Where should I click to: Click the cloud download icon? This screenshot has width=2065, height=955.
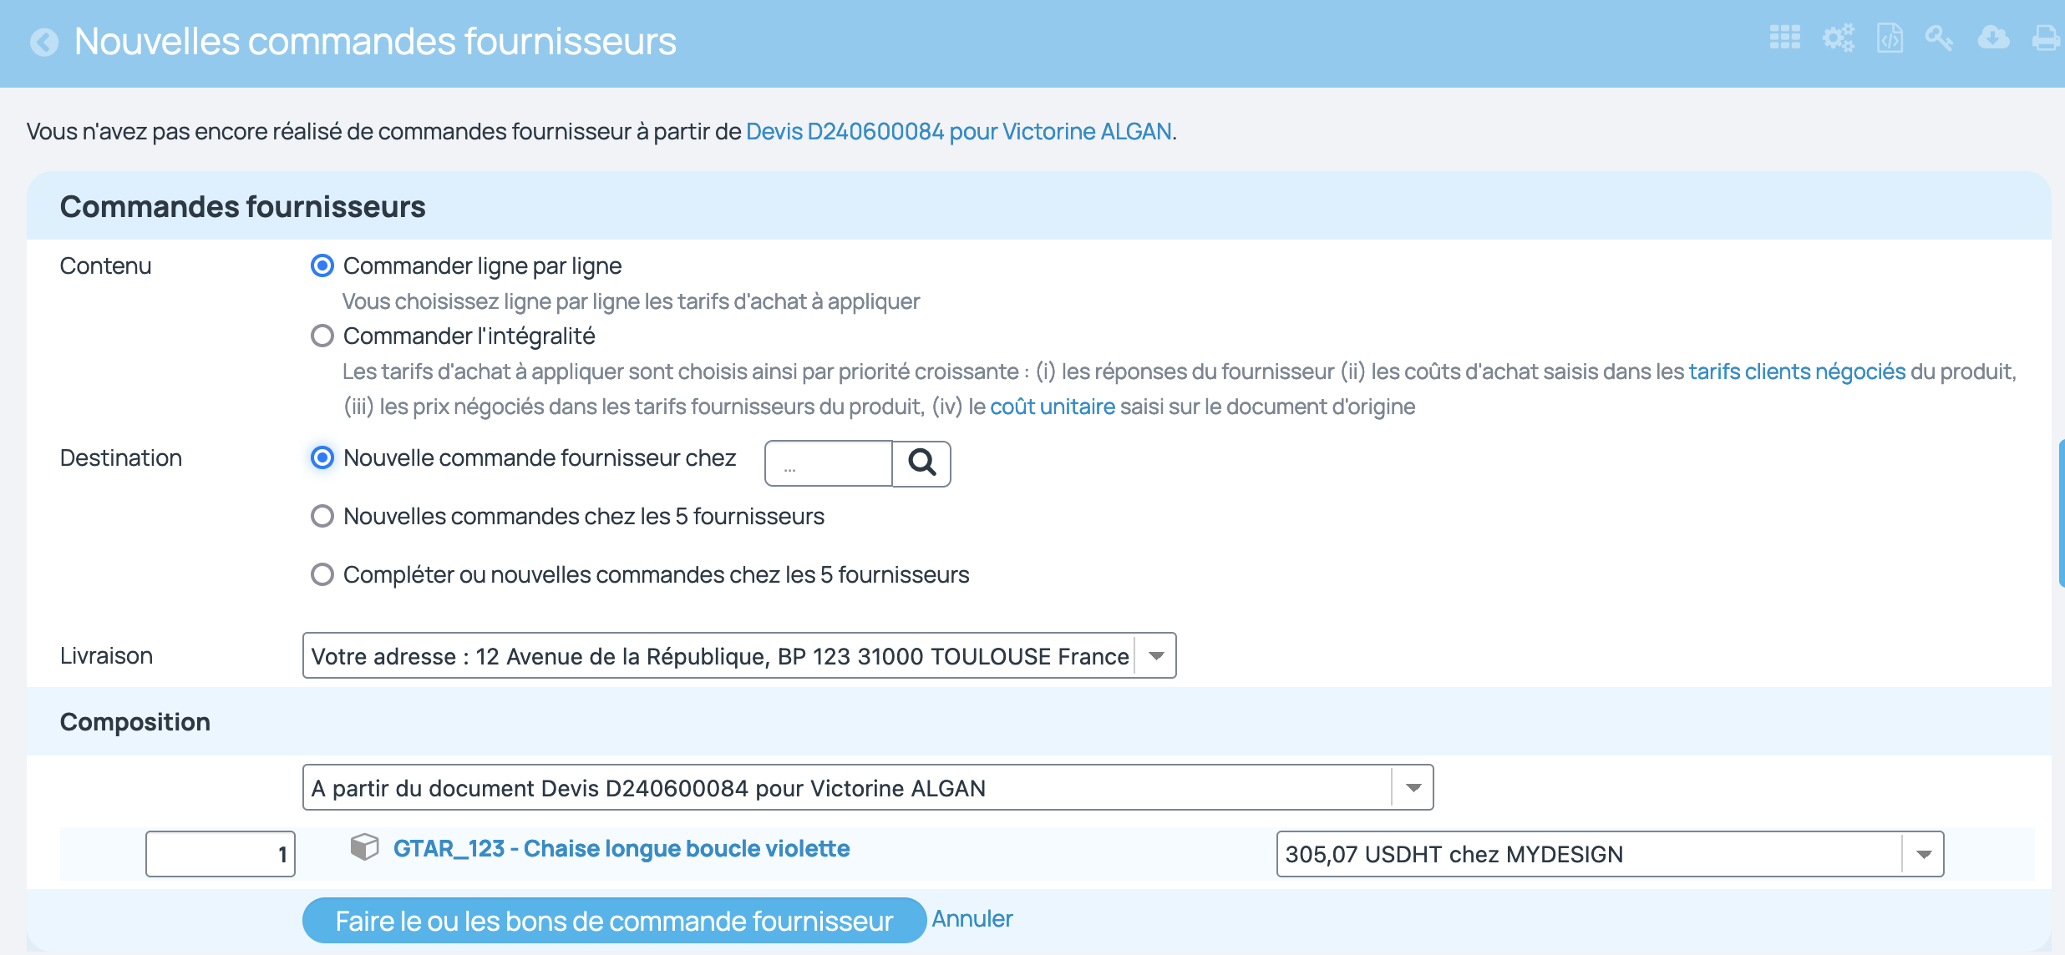click(1994, 38)
